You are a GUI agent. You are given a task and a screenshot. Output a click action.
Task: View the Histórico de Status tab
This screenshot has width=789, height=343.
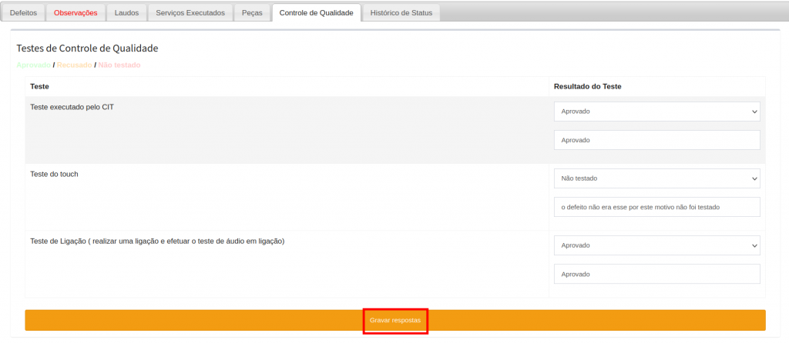[402, 13]
